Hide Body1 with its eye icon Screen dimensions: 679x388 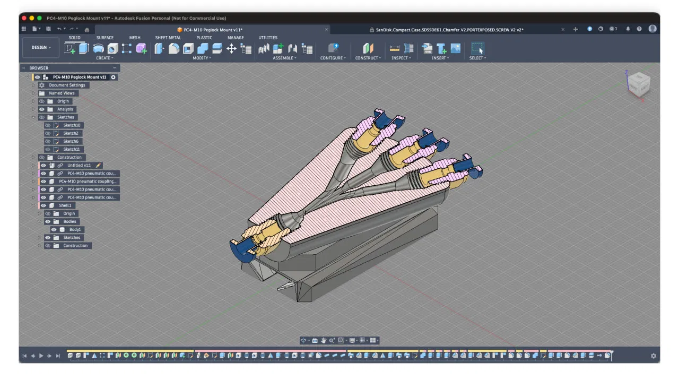[54, 229]
